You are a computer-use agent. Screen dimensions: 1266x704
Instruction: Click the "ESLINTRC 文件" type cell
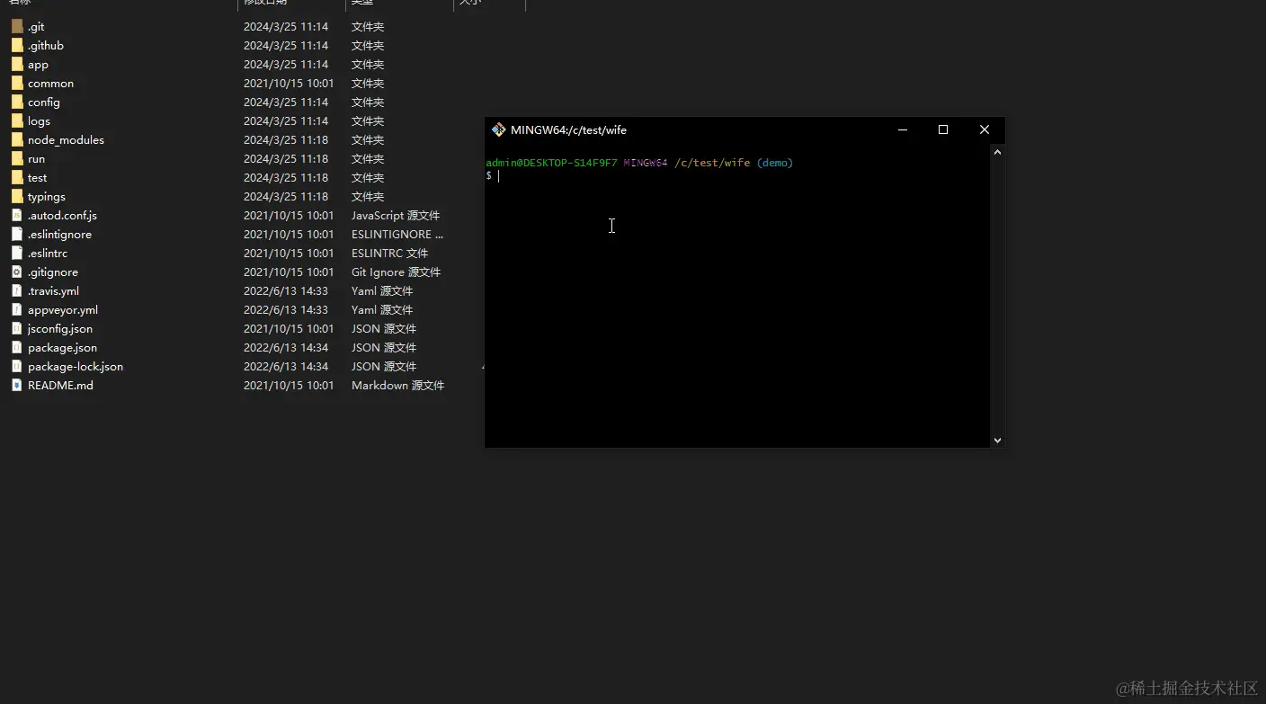[390, 254]
